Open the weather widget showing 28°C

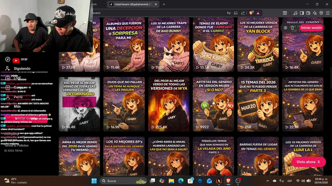tap(16, 181)
